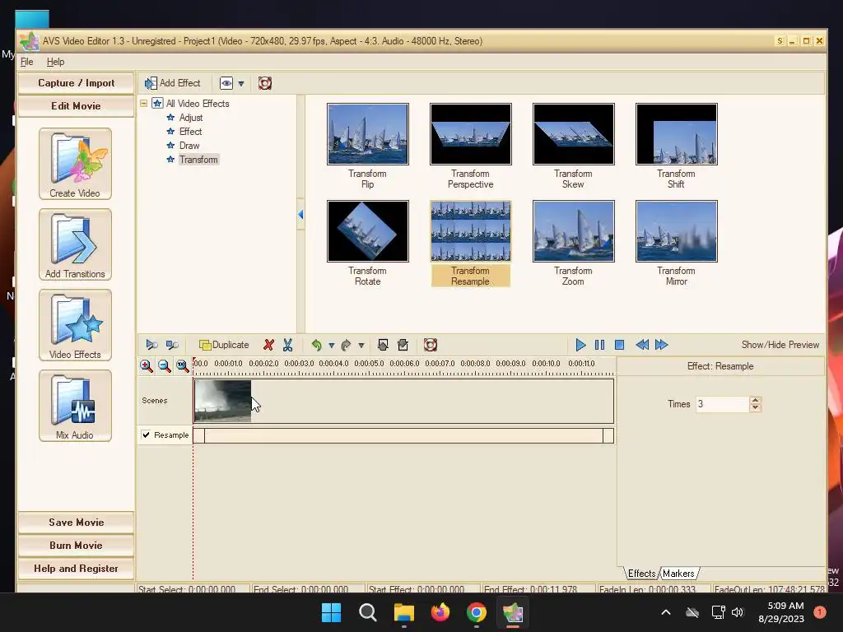Switch to the Markers tab
Screen dimensions: 843x632
(678, 574)
